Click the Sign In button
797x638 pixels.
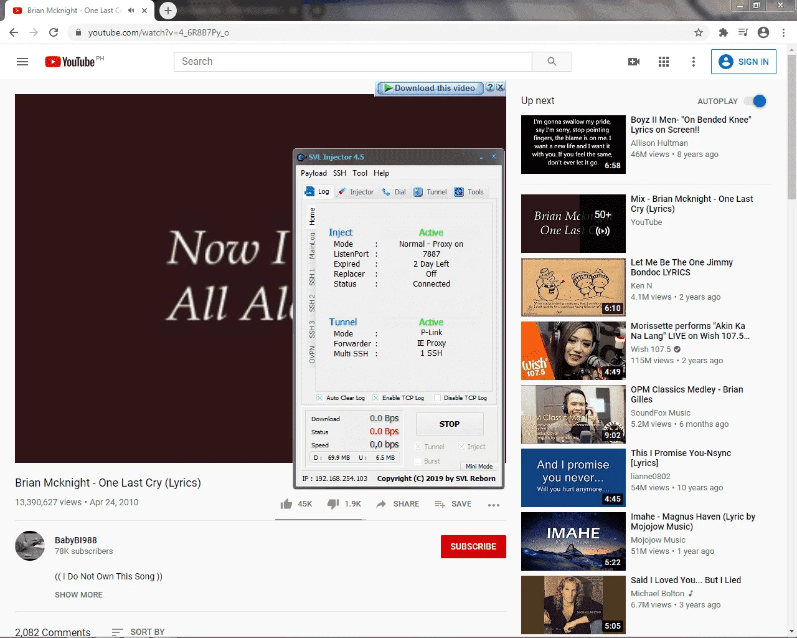(743, 62)
